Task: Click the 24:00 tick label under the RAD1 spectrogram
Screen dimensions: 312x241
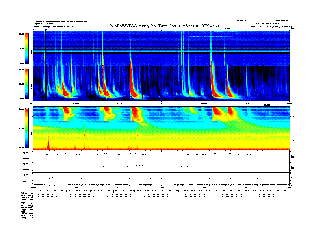Action: pos(289,104)
